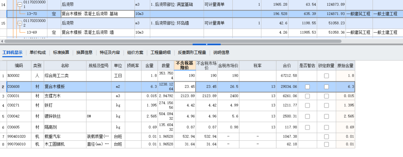Click the 规格及型号 column header
This screenshot has width=403, height=157.
(99, 65)
